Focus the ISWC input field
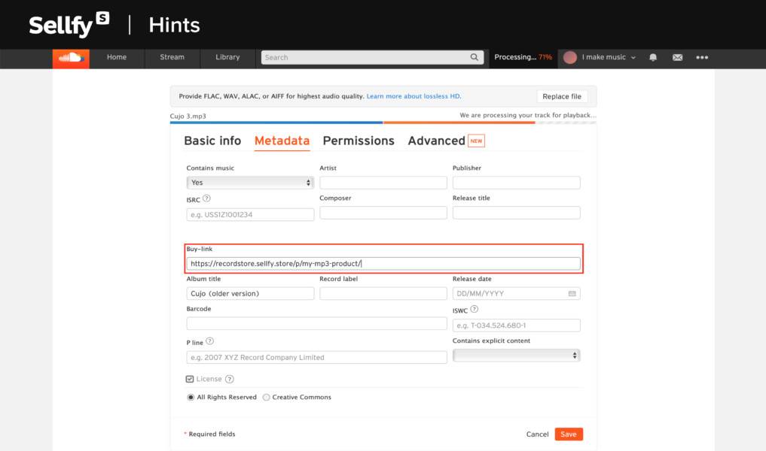The image size is (766, 451). click(517, 325)
